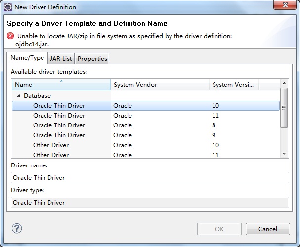Click the red error icon beside the message
The width and height of the screenshot is (300, 247).
click(x=10, y=36)
